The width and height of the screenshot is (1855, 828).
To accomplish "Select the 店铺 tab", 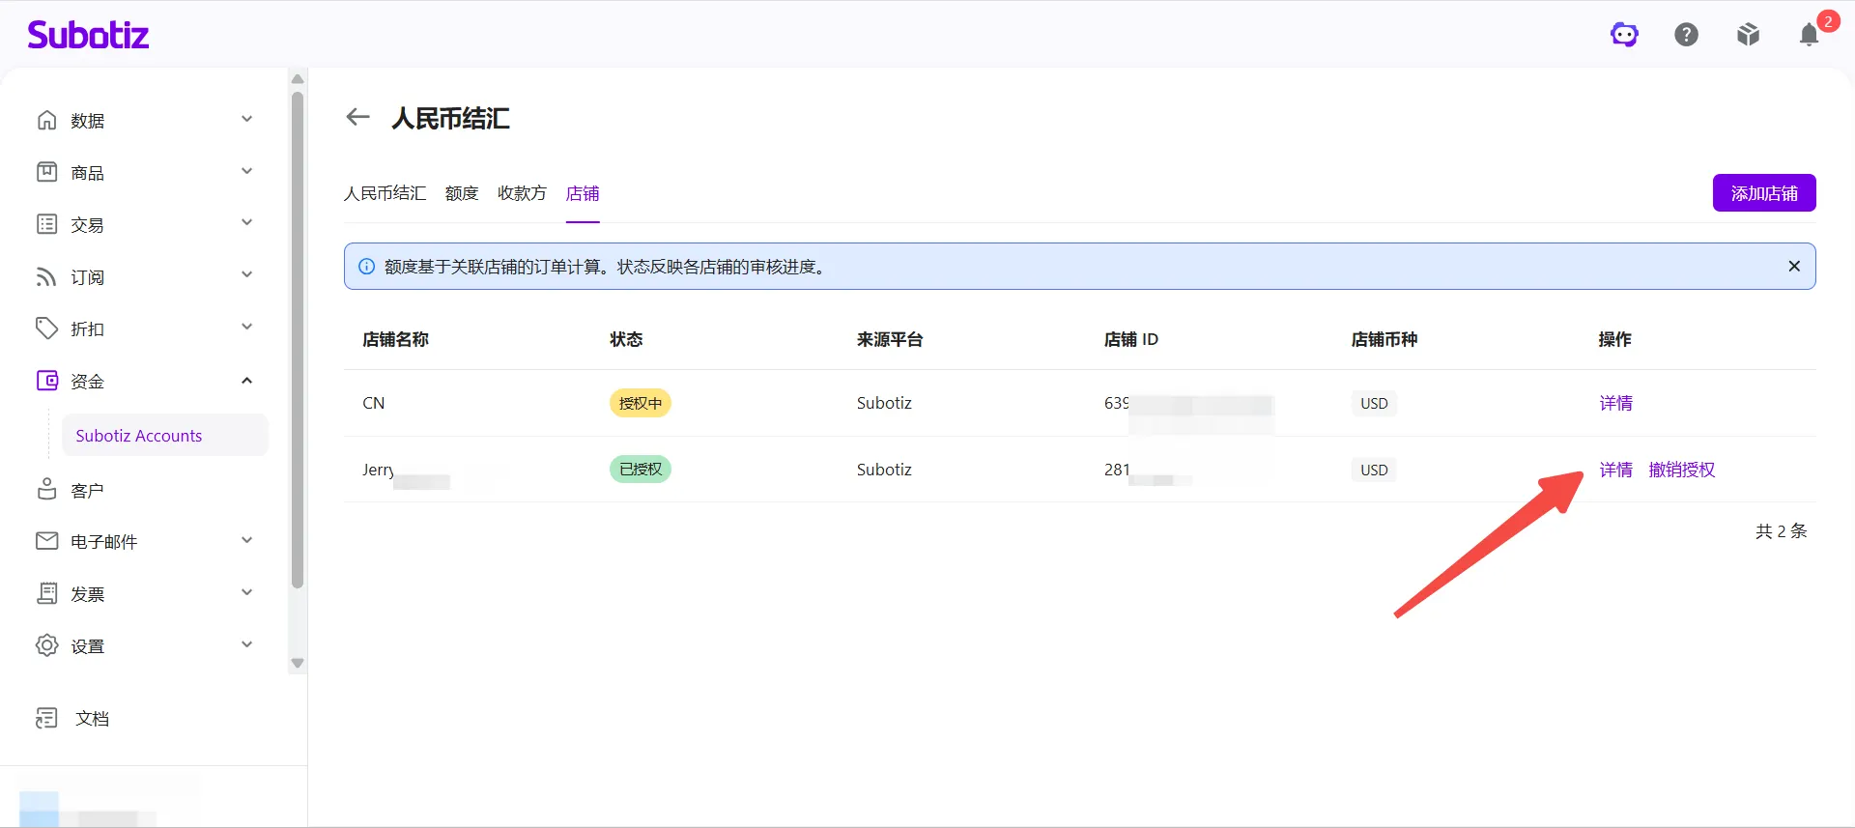I will 583,193.
